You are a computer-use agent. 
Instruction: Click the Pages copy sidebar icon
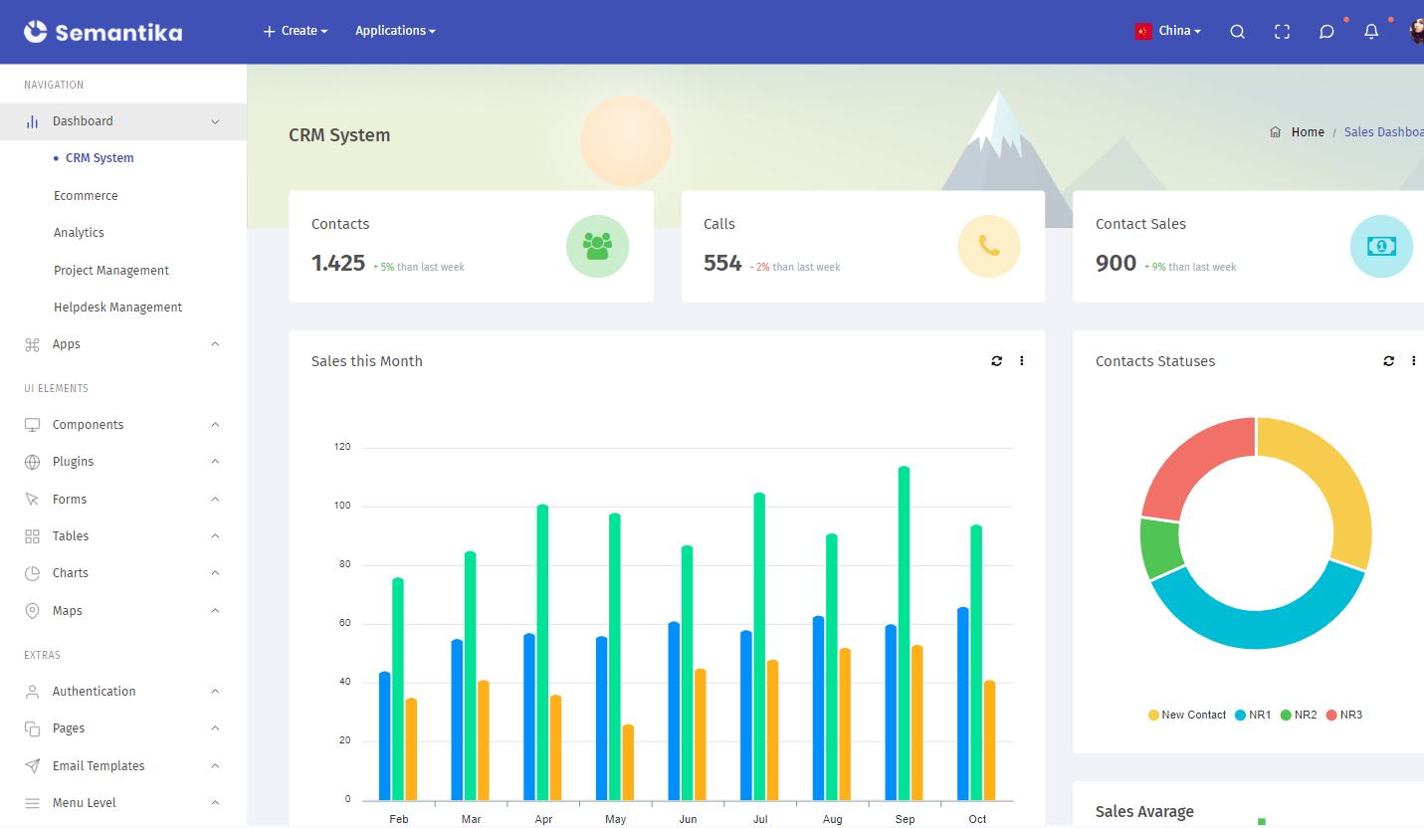click(x=32, y=728)
